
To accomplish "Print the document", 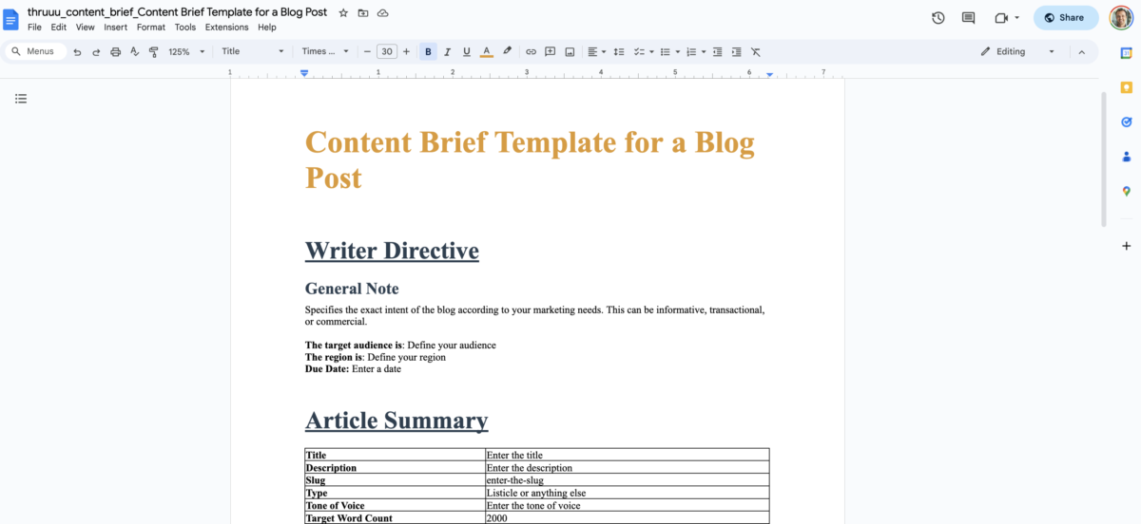I will [x=115, y=51].
